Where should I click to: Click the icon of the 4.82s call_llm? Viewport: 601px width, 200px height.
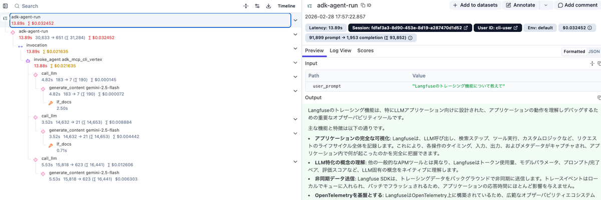point(36,74)
